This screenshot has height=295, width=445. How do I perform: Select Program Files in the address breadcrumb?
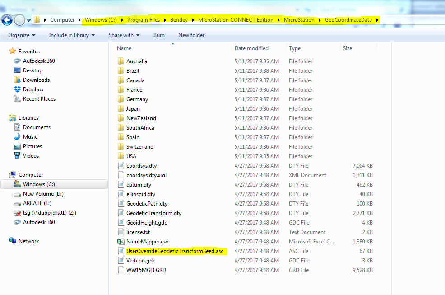144,20
